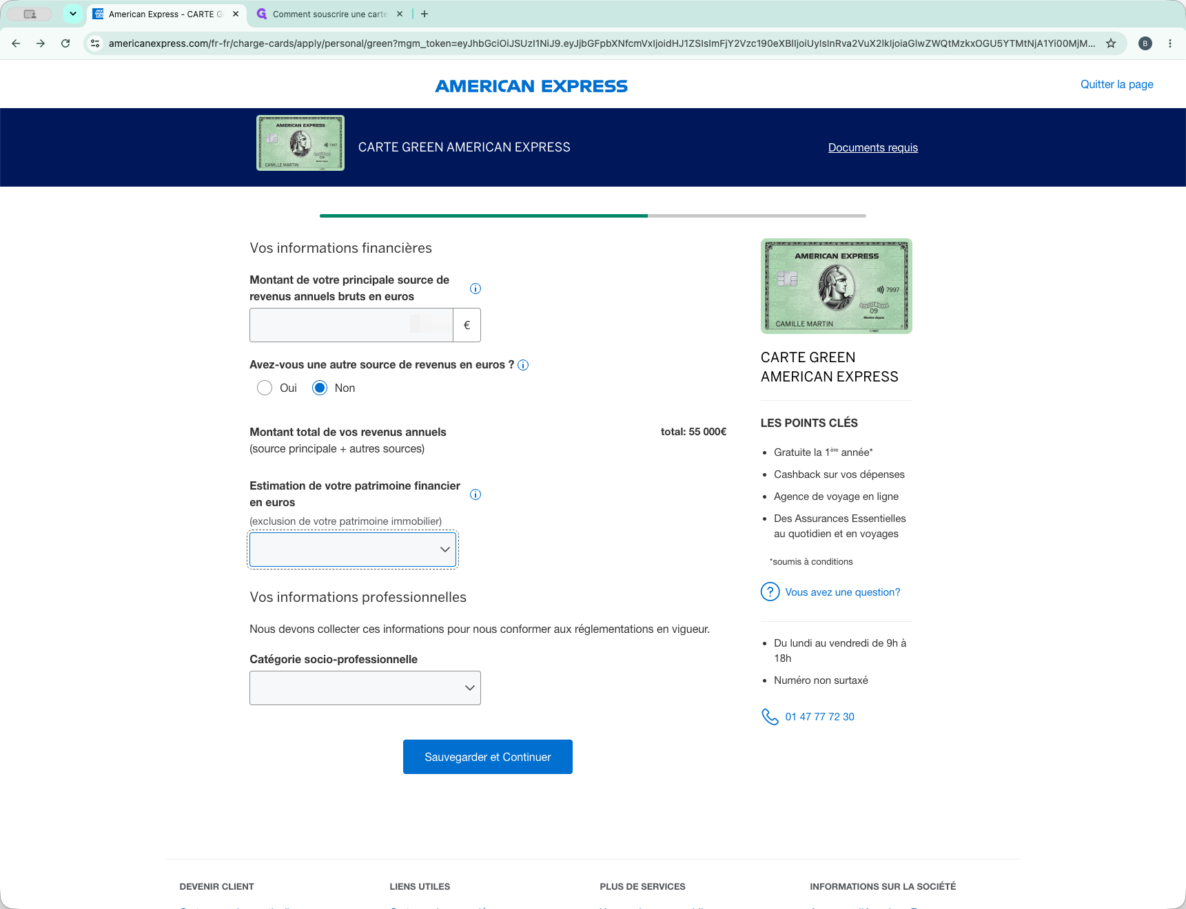Screen dimensions: 1186x909
Task: Click the 'DEVENIR CLIENT' footer heading
Action: click(216, 887)
